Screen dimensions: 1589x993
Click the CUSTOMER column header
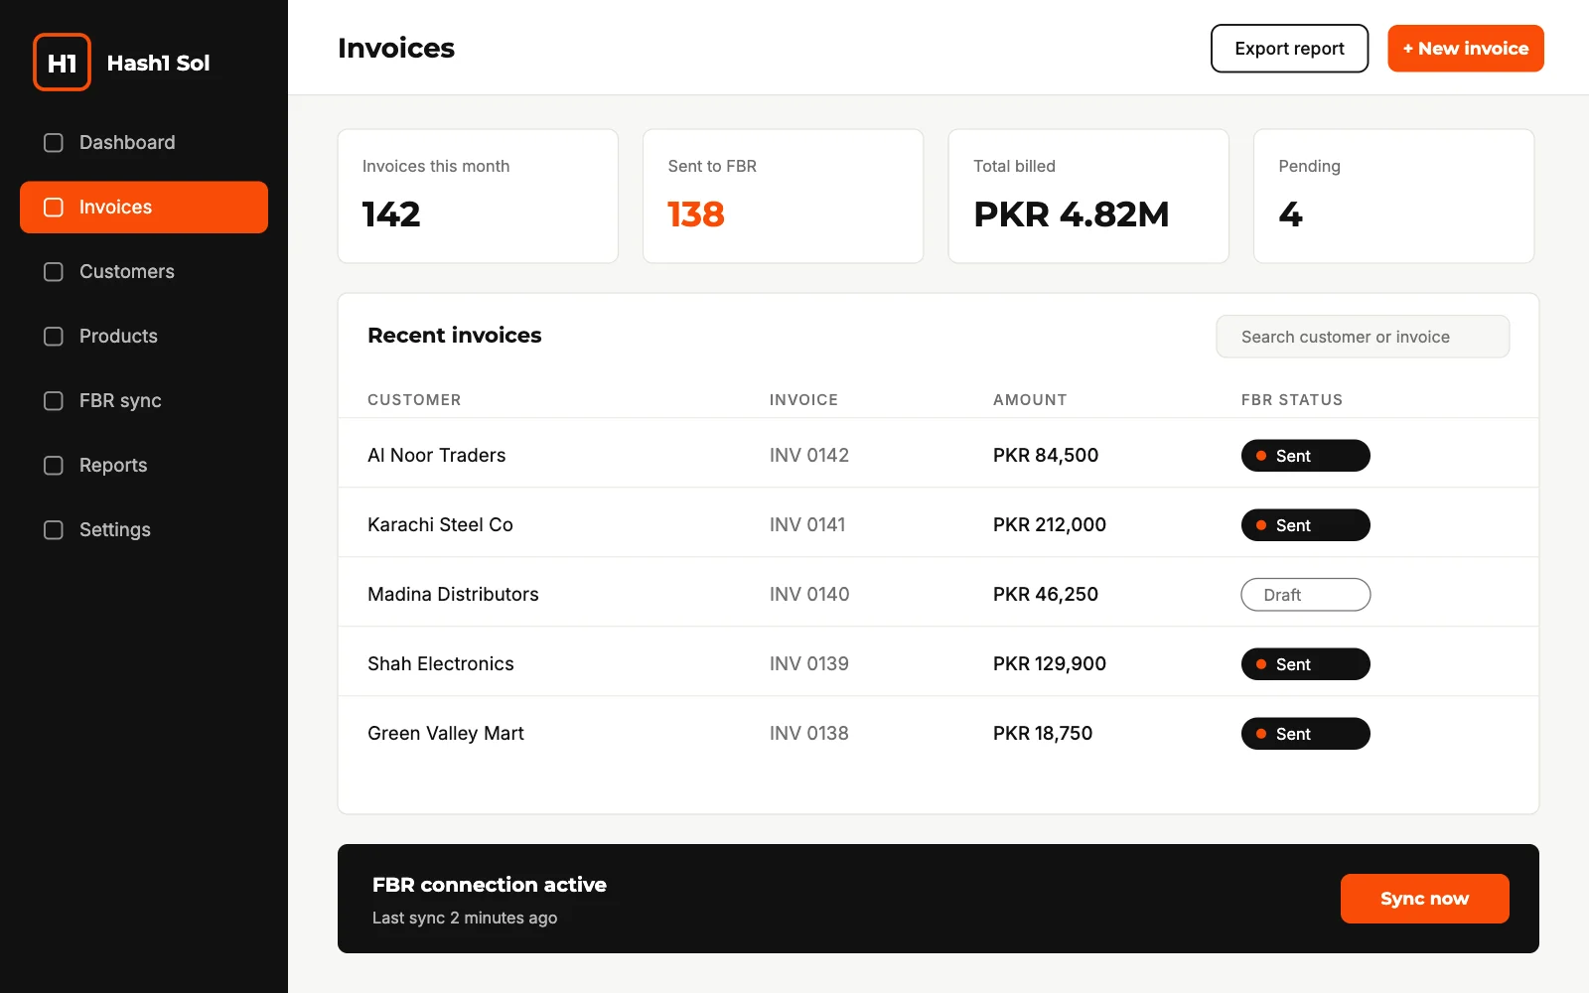click(x=414, y=400)
